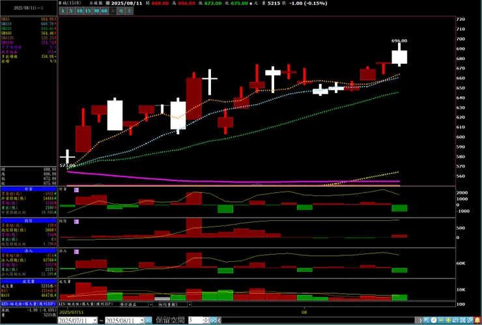Image resolution: width=482 pixels, height=325 pixels.
Task: Open the start date 2025/07/11 dropdown
Action: coord(95,320)
